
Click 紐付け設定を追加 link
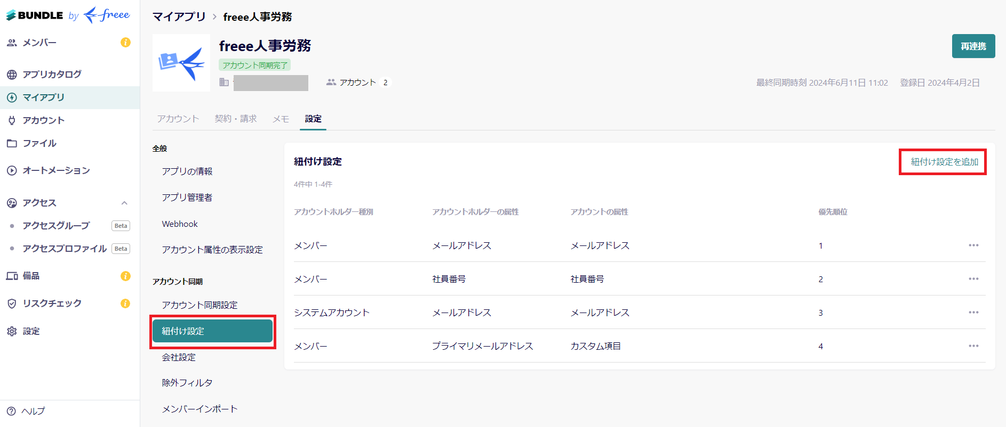(x=944, y=162)
